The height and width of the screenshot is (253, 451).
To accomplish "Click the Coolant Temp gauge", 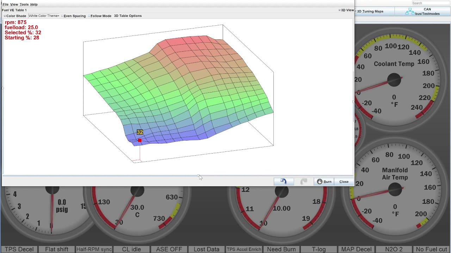I will click(394, 80).
